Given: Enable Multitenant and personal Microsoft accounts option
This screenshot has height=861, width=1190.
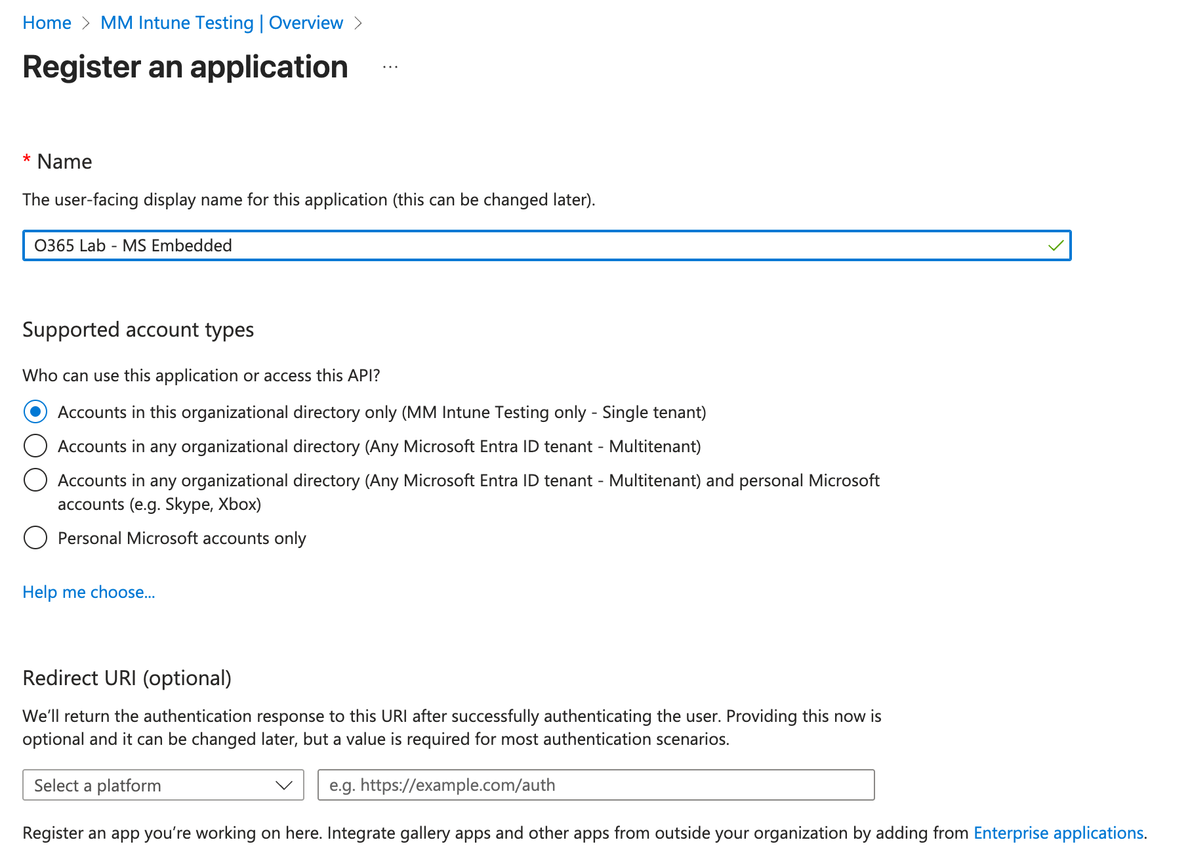Looking at the screenshot, I should (x=35, y=480).
